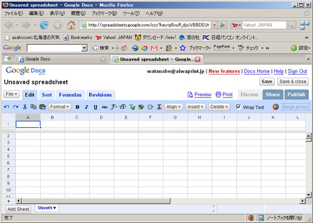Switch to the Sort tab
Screen dimensions: 313x223
coord(46,95)
